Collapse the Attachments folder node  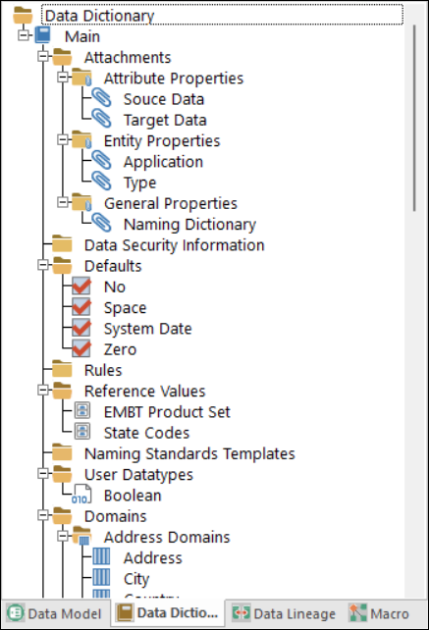click(x=43, y=56)
